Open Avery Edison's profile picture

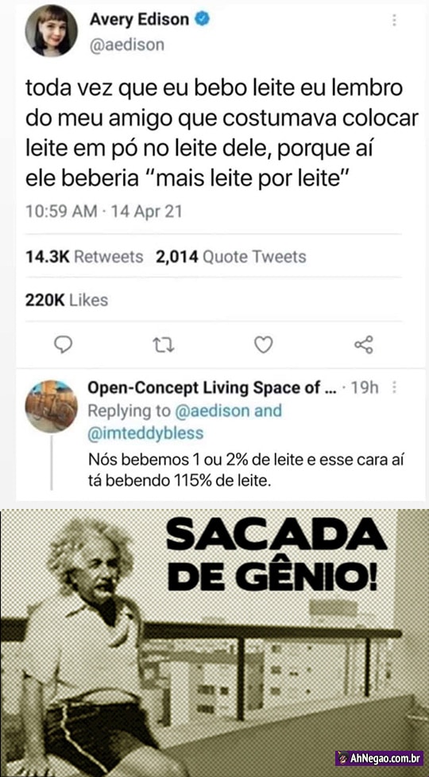coord(52,30)
